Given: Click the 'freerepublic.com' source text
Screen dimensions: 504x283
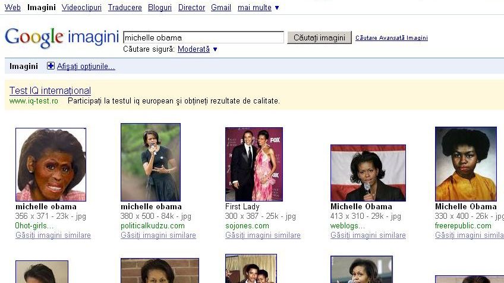Looking at the screenshot, I should [463, 226].
